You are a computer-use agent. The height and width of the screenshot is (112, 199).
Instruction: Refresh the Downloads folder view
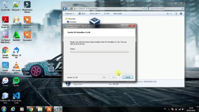tap(146, 9)
